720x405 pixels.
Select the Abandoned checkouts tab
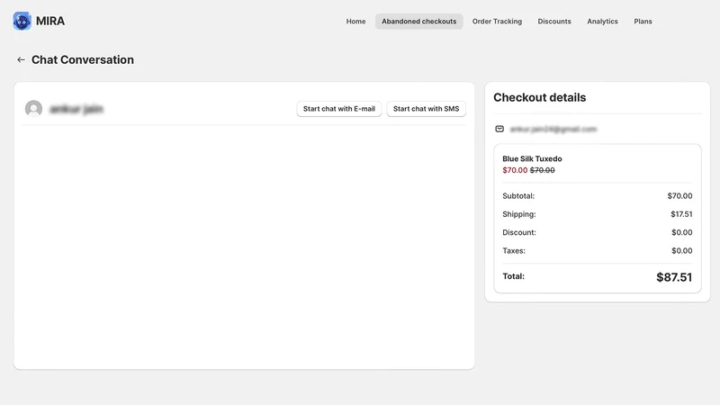pos(418,21)
